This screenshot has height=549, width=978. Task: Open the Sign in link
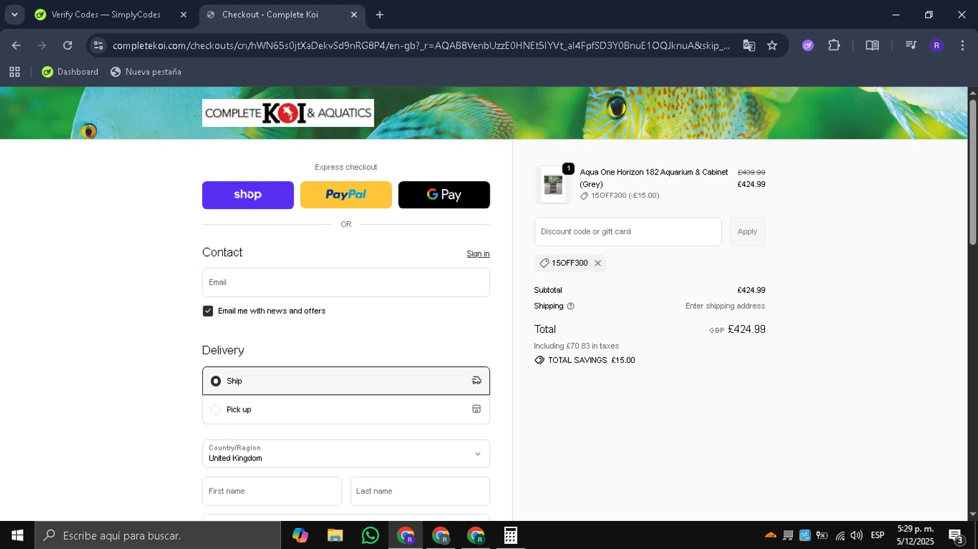point(478,254)
